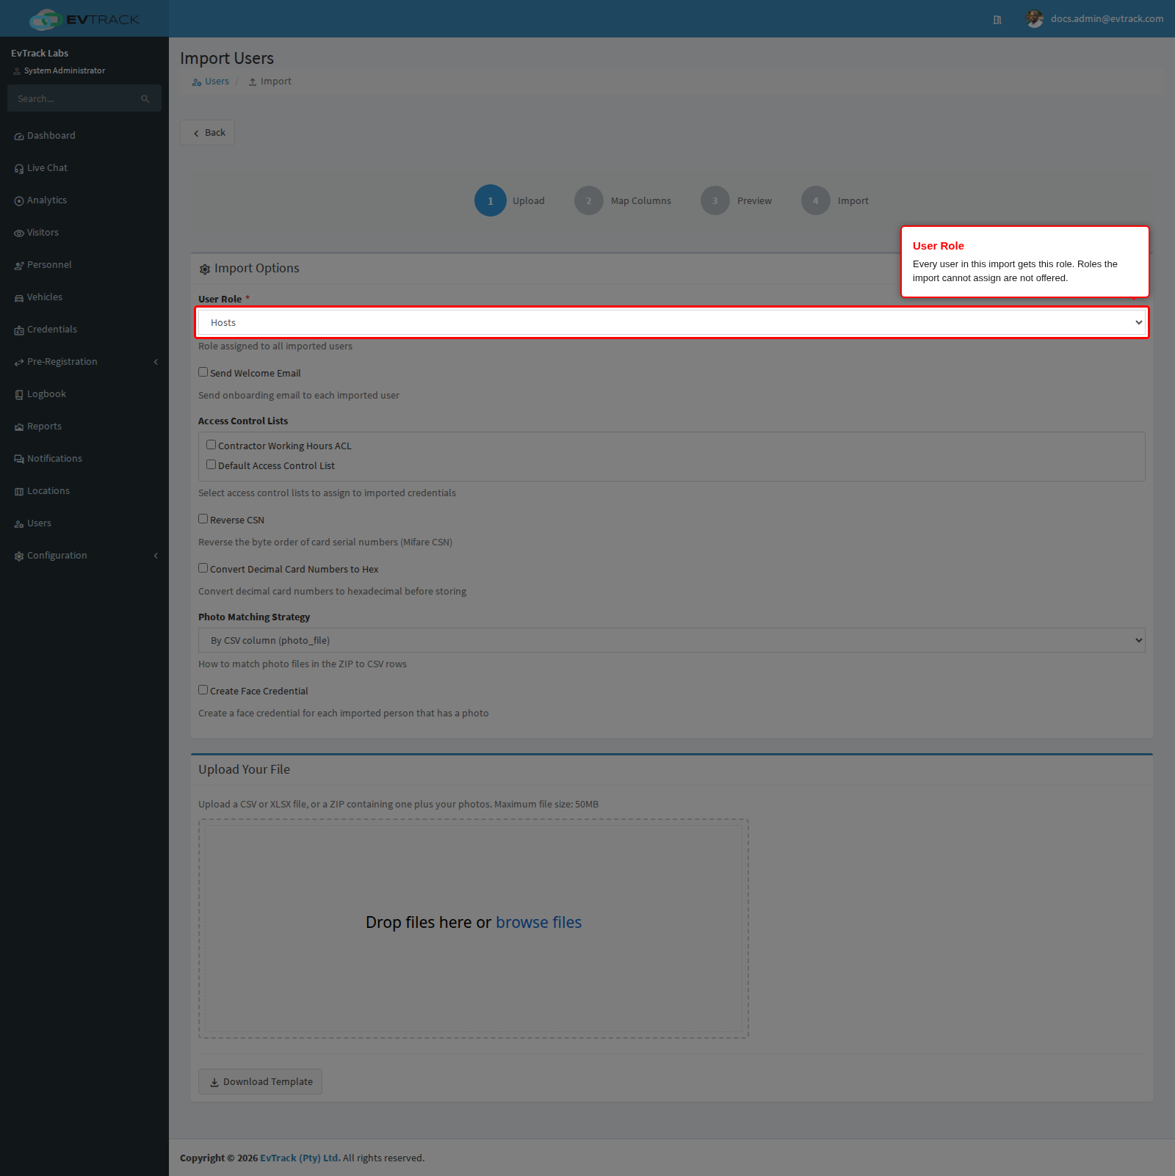Image resolution: width=1175 pixels, height=1176 pixels.
Task: Enable Send Welcome Email checkbox
Action: [x=203, y=372]
